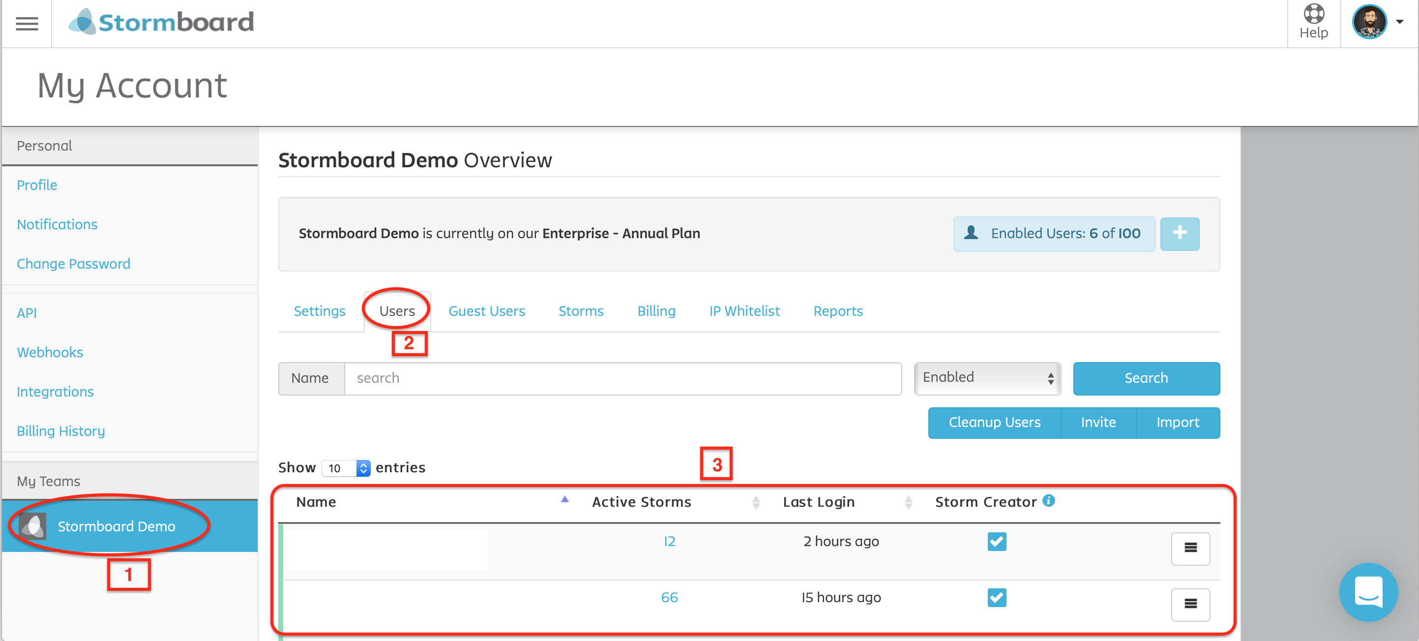View Billing History
1419x641 pixels.
pos(60,430)
